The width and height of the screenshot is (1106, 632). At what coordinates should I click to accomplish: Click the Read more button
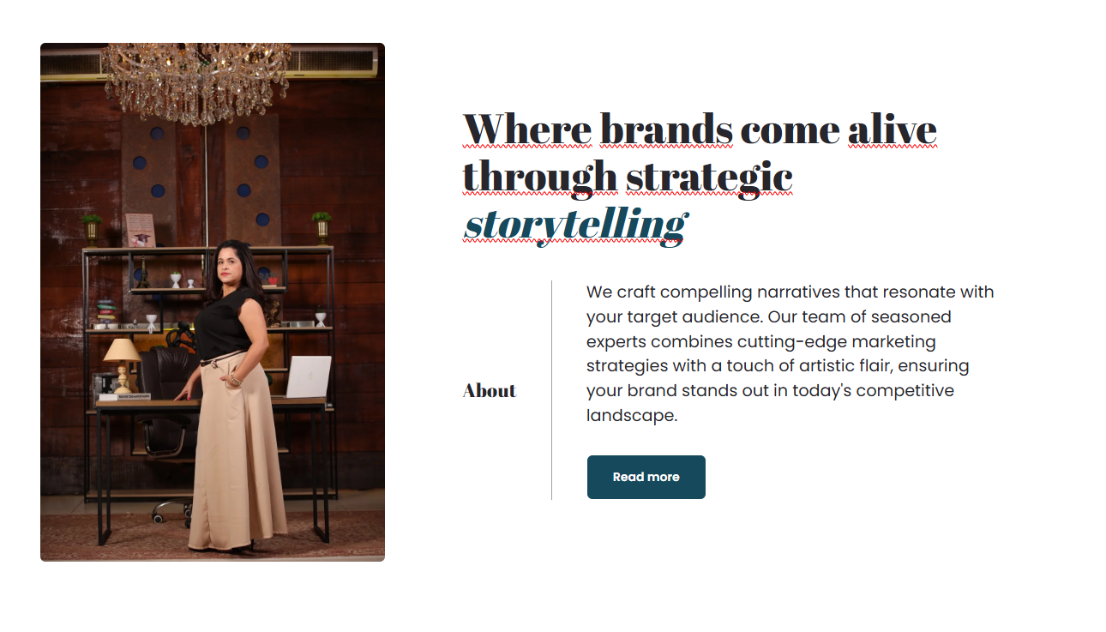[646, 477]
